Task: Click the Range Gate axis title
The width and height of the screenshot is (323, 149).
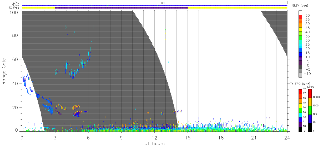Action: pyautogui.click(x=4, y=71)
